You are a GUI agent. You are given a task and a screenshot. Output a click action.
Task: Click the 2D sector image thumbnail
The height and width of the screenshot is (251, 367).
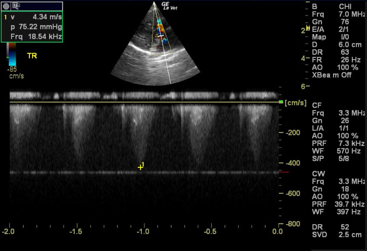(156, 44)
